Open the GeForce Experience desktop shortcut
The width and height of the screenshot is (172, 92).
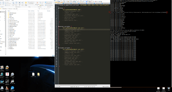7,82
